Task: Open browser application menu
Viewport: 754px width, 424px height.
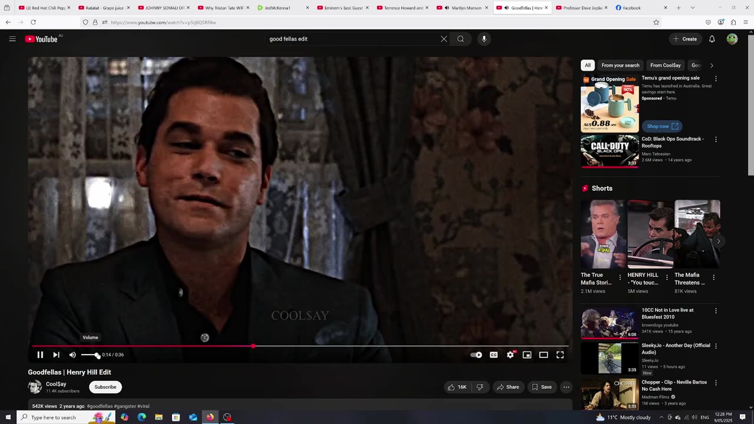Action: [746, 22]
